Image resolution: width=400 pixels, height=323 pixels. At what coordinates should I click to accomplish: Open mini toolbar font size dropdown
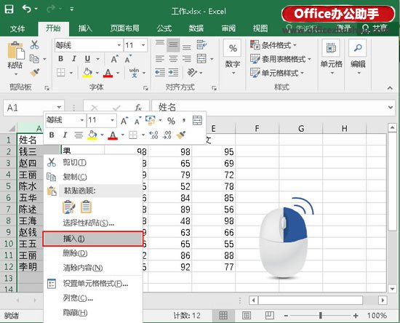pos(112,120)
